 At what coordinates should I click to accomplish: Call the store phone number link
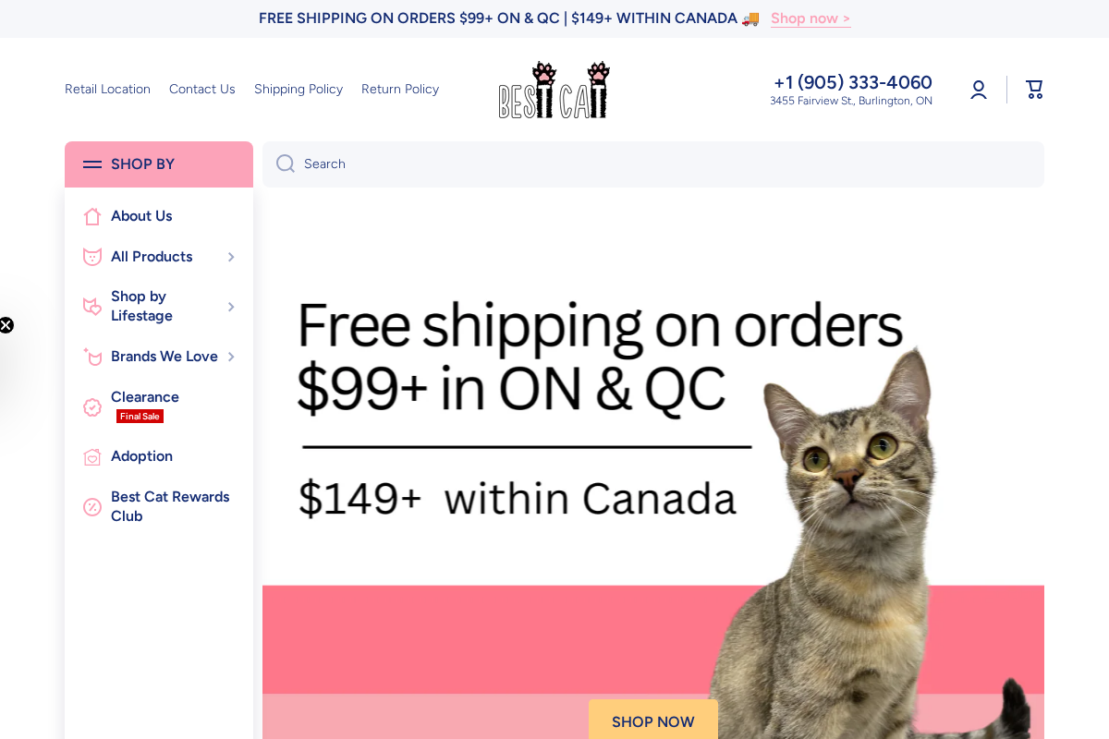(x=851, y=82)
